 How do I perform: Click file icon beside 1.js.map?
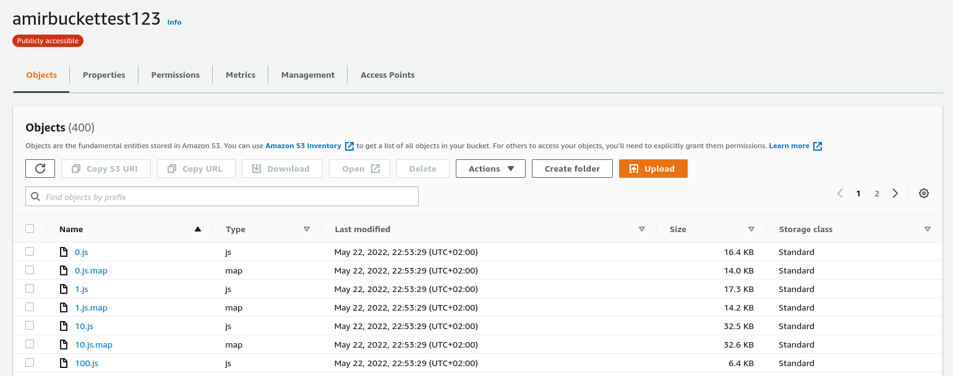click(63, 307)
